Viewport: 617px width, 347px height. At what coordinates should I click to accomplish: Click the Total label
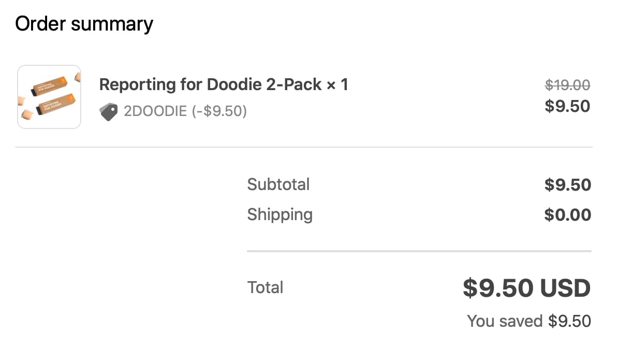(x=265, y=287)
